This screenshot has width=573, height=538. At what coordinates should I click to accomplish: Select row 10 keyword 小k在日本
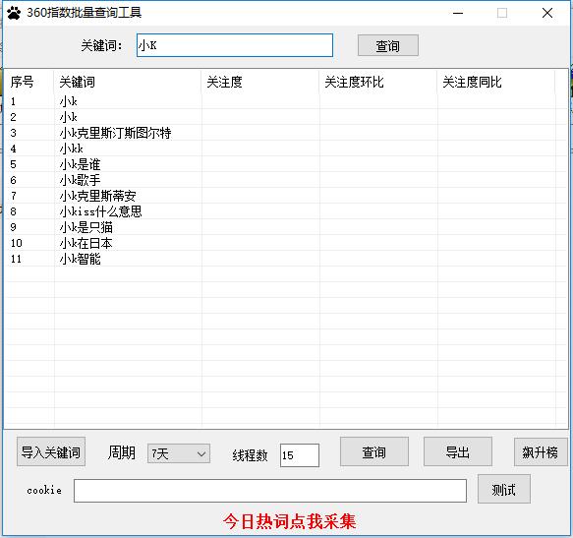point(86,243)
